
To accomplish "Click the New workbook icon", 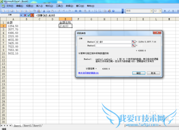I will [4, 11].
